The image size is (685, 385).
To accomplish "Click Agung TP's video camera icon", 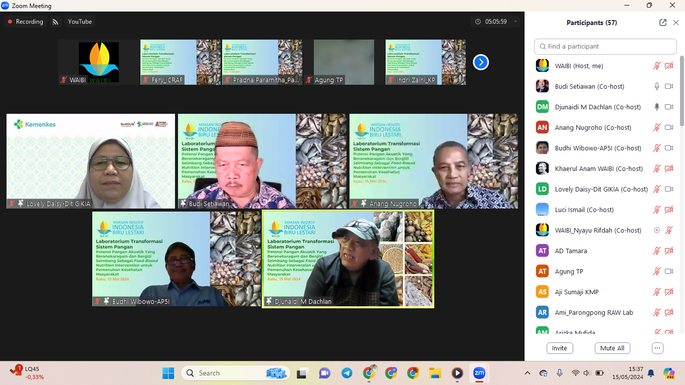I will 668,271.
